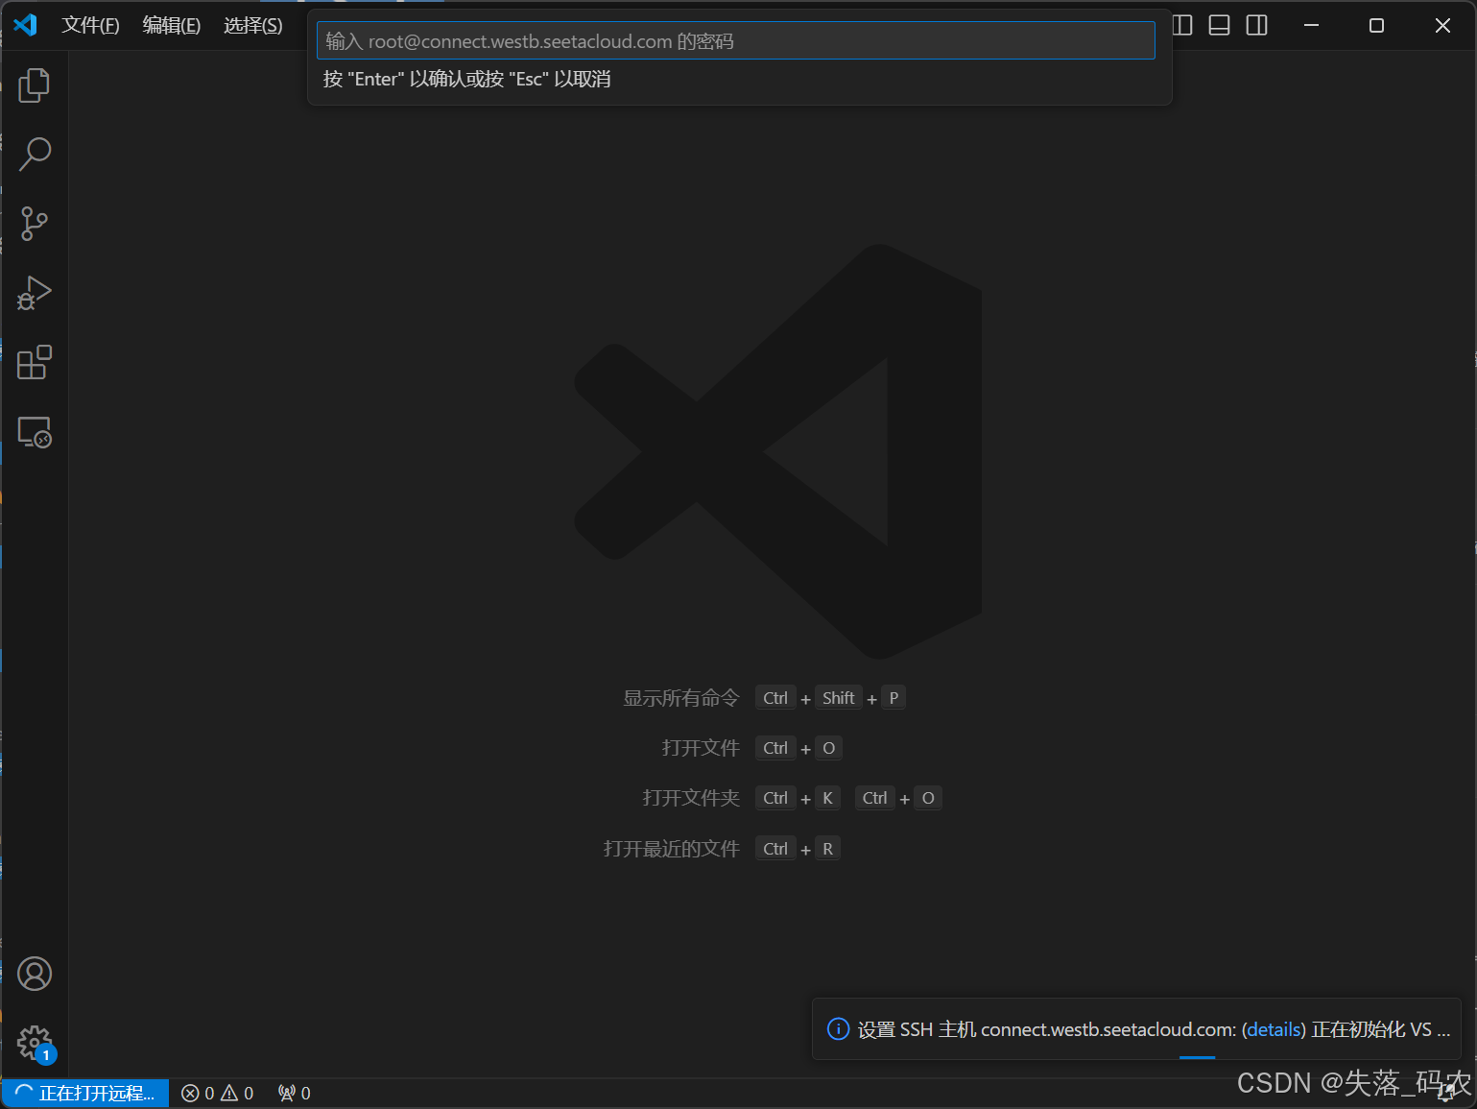This screenshot has height=1109, width=1477.
Task: Close the VS Code window
Action: [x=1442, y=25]
